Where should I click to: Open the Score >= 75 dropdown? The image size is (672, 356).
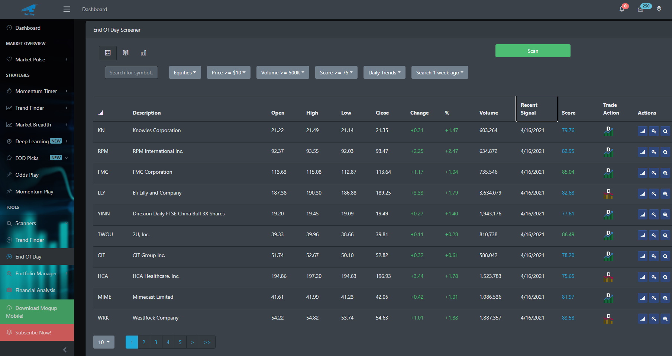coord(336,73)
